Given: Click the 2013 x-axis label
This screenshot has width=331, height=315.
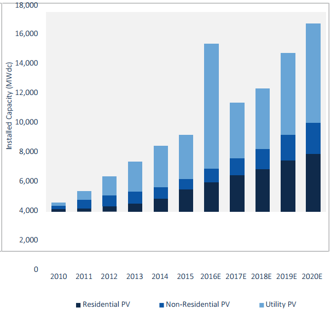Looking at the screenshot, I should (x=135, y=276).
